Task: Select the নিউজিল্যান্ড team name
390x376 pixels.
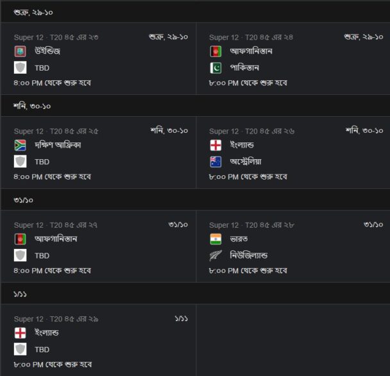Action: pyautogui.click(x=249, y=255)
